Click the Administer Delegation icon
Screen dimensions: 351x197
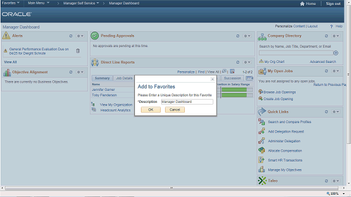click(262, 141)
